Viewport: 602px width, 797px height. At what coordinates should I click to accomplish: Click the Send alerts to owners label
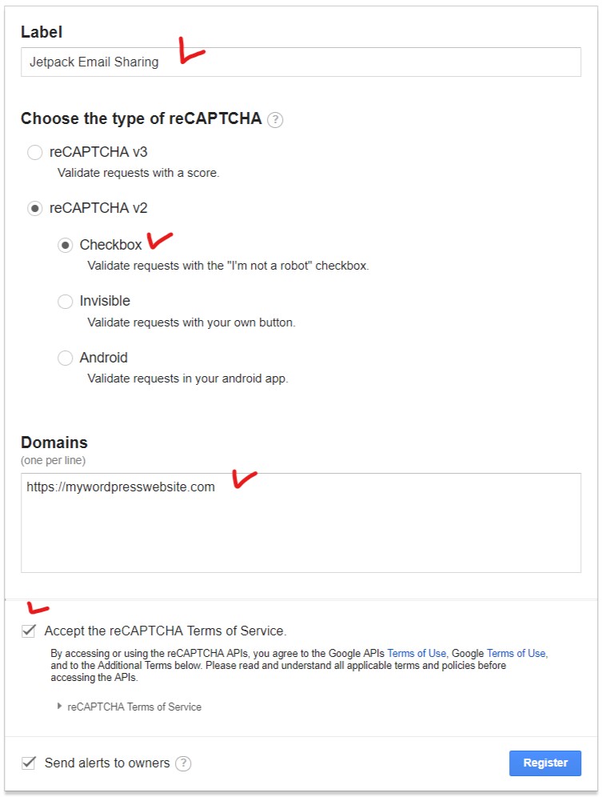(x=107, y=763)
